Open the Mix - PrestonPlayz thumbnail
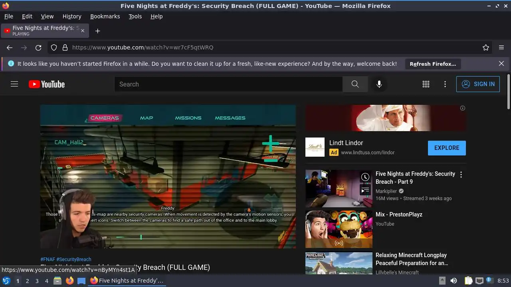The height and width of the screenshot is (287, 511). pyautogui.click(x=339, y=229)
